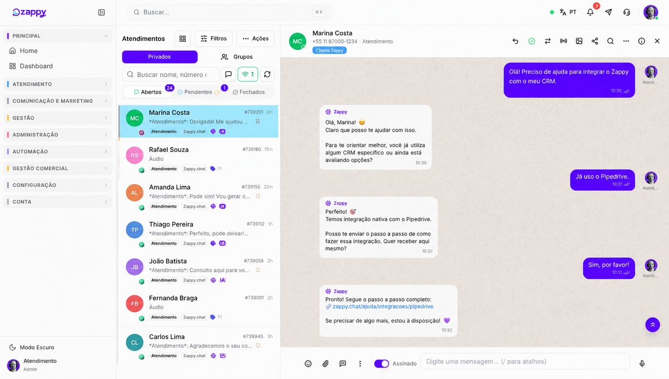Open Rafael Souza conversation
669x379 pixels.
click(198, 159)
